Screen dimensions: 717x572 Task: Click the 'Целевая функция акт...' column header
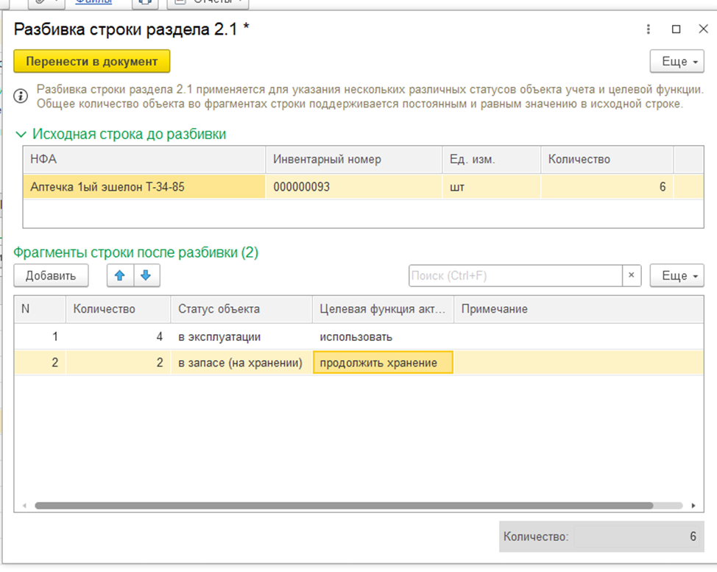[384, 309]
